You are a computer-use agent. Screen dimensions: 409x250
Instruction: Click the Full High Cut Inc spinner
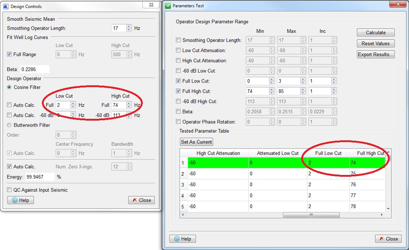click(334, 91)
